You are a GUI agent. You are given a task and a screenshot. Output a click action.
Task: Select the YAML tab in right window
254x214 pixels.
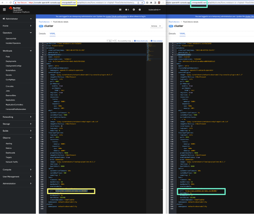click(x=182, y=33)
